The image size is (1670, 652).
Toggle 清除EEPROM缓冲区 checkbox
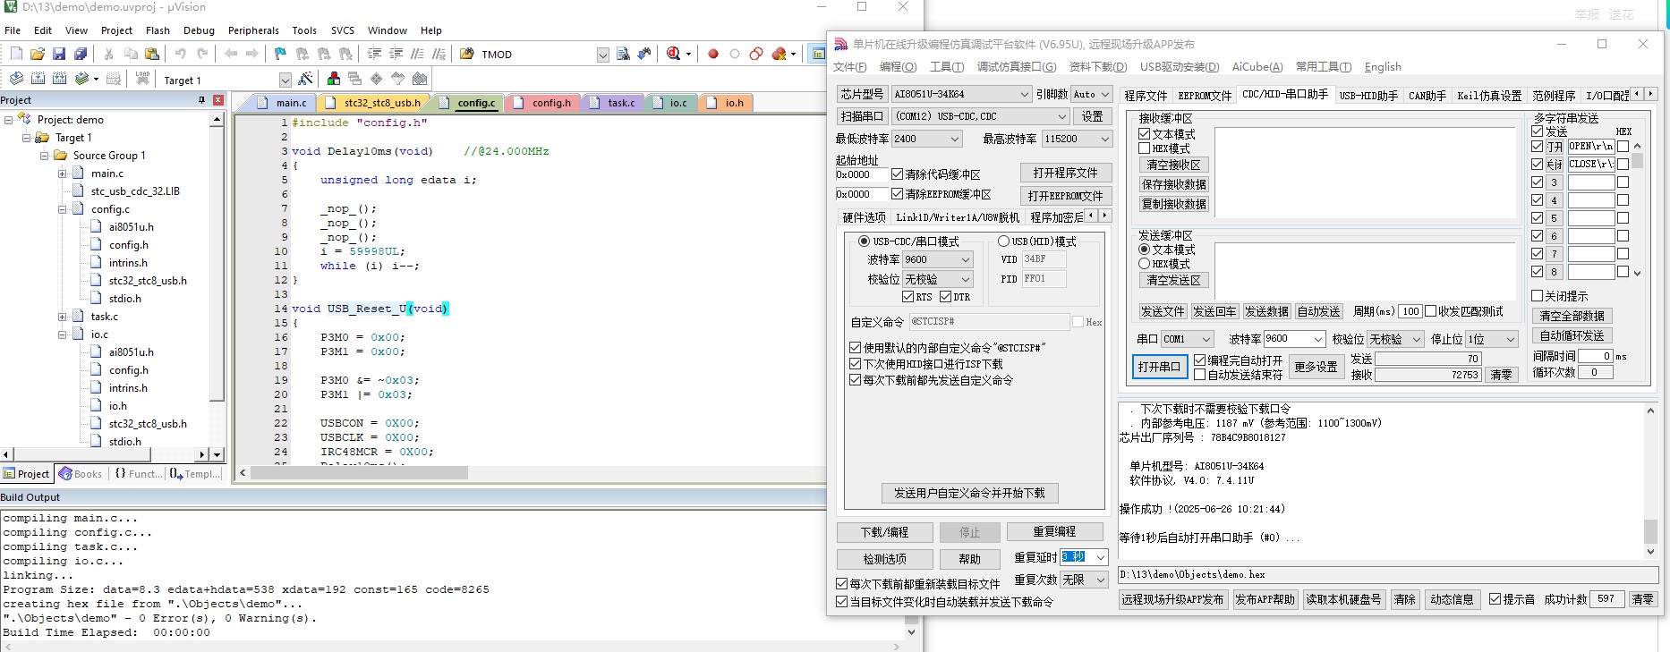(897, 194)
